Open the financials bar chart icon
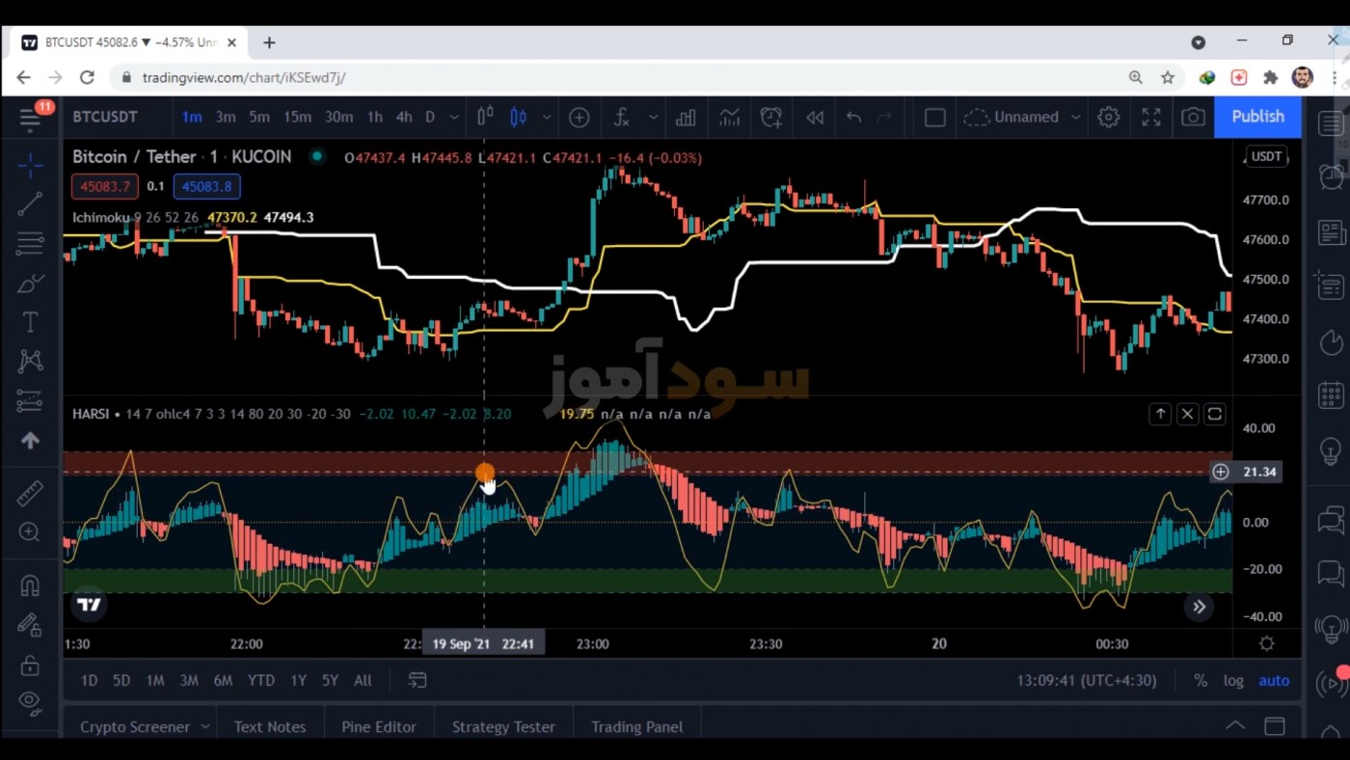 pos(686,118)
